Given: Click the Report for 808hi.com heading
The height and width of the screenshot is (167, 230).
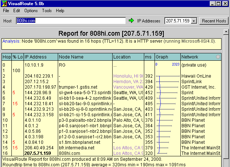Looking at the screenshot, I should (111, 33).
